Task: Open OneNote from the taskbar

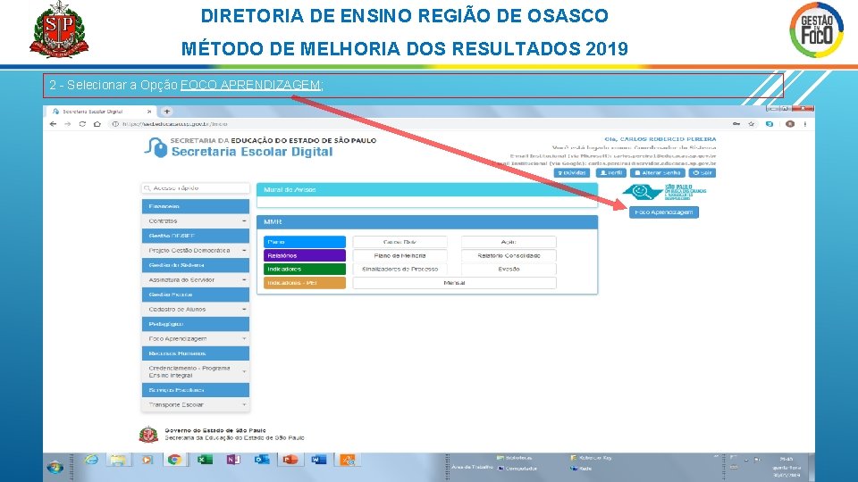Action: (233, 461)
